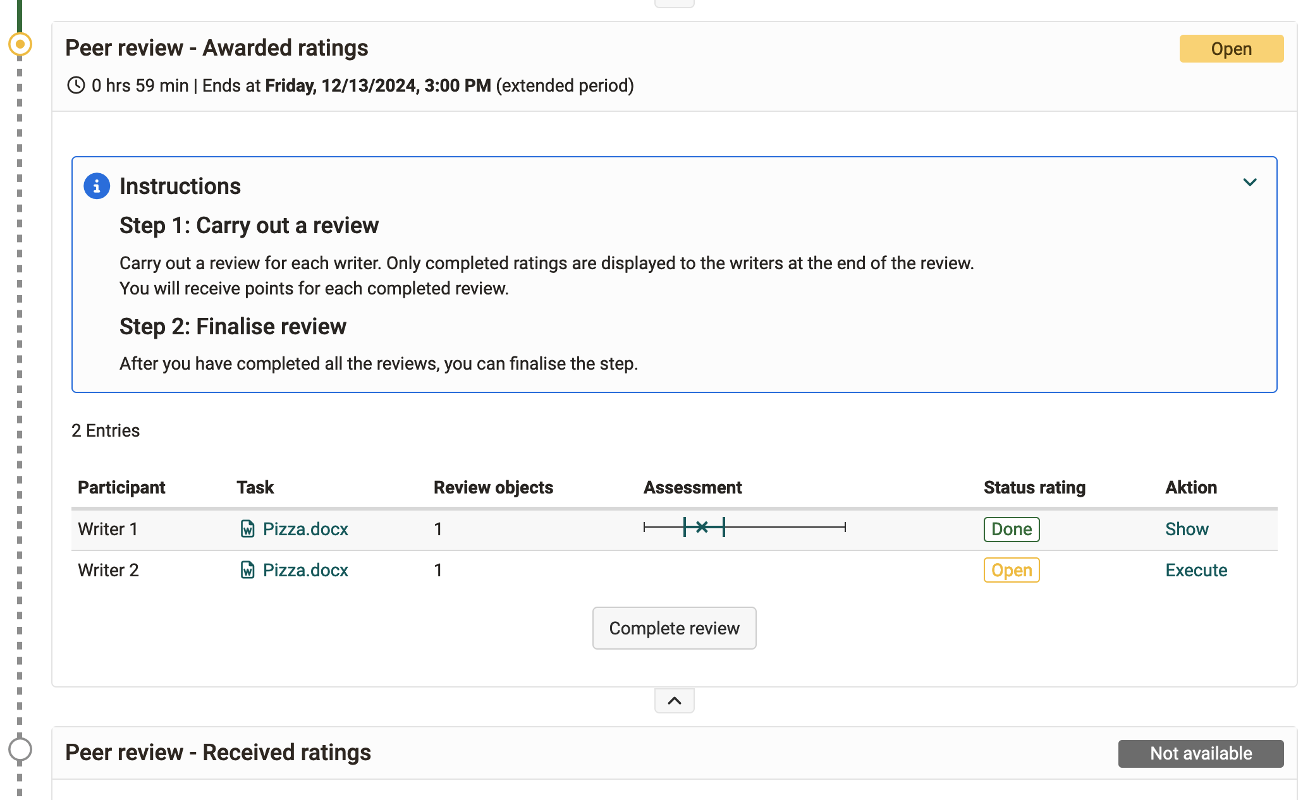Switch to the Peer review - Received ratings section
The height and width of the screenshot is (800, 1315).
click(218, 753)
